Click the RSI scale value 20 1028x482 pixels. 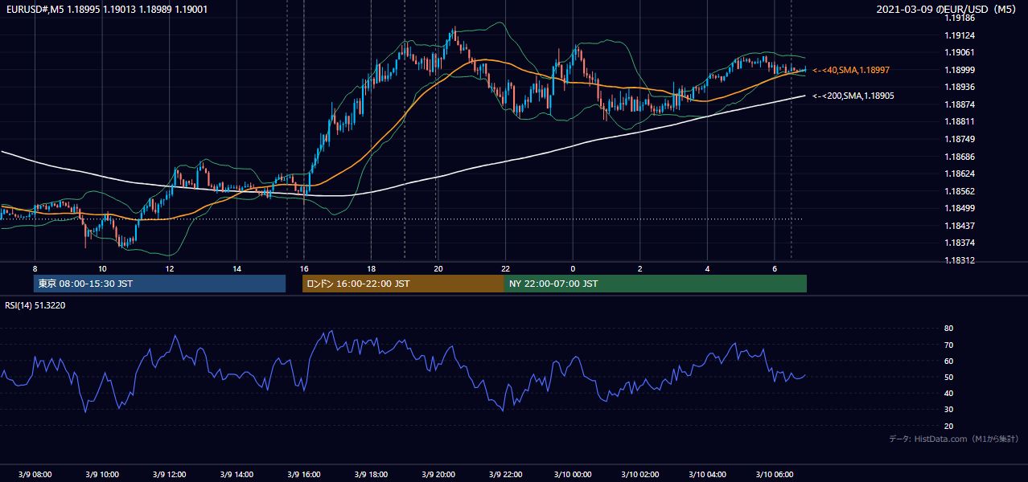coord(949,427)
